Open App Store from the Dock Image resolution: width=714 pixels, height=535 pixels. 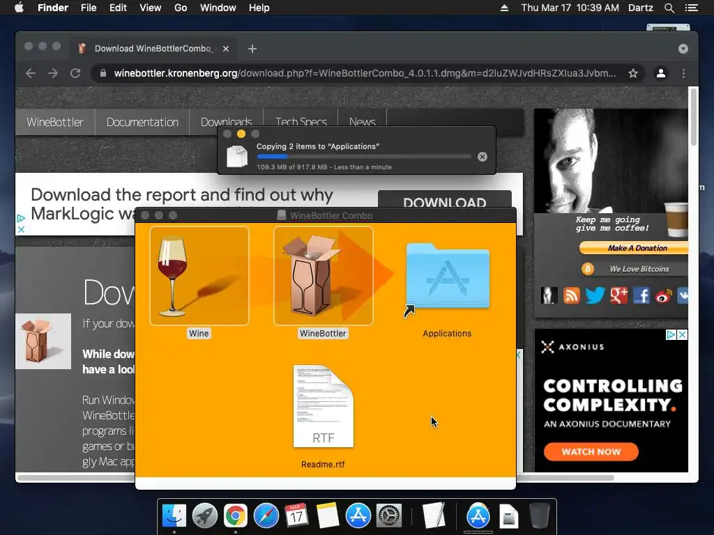tap(358, 515)
